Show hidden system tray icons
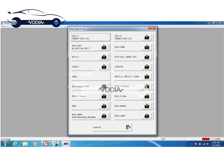This screenshot has width=224, height=168. tap(192, 144)
